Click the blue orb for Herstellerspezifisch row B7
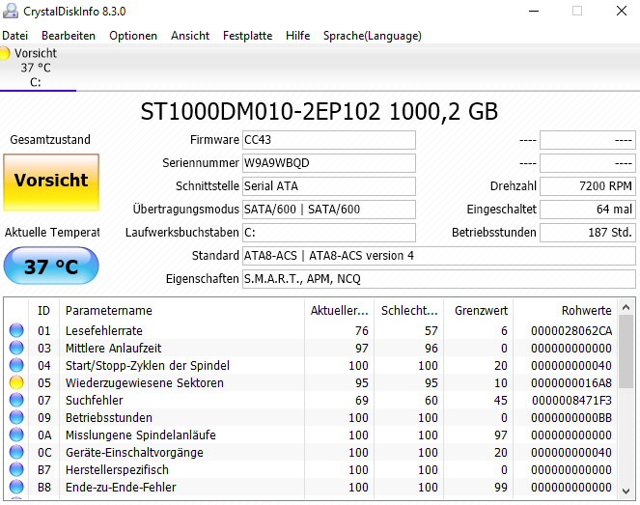 (16, 469)
